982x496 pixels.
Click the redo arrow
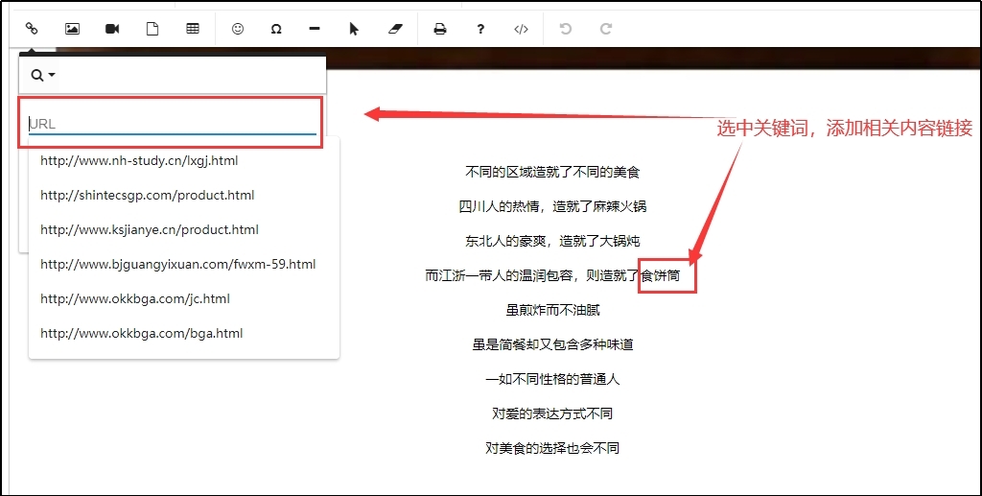tap(606, 29)
